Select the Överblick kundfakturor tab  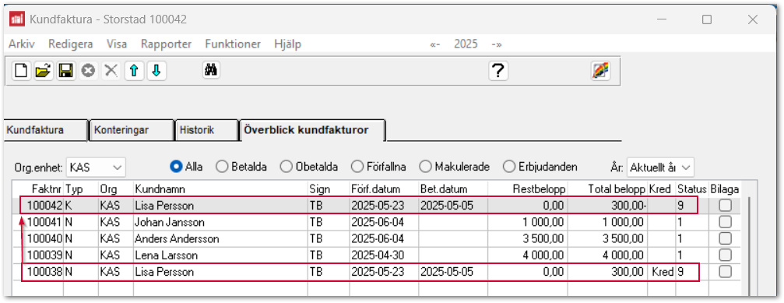point(312,131)
